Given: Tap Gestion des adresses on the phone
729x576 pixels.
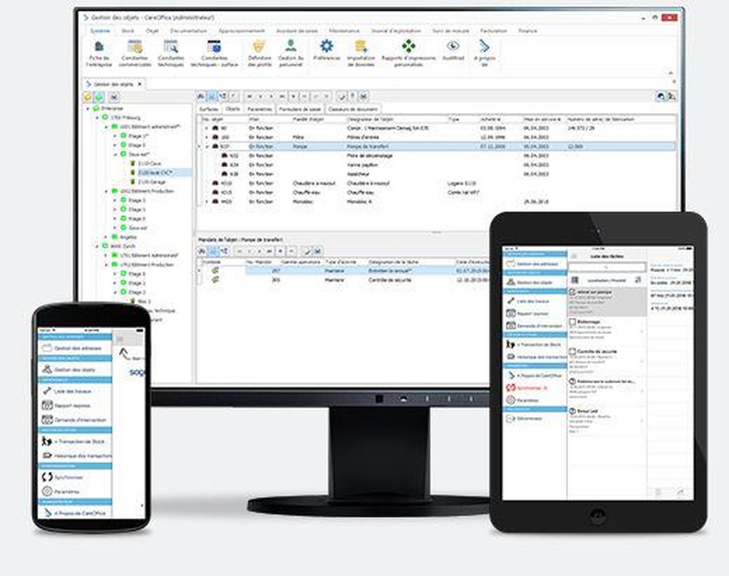Looking at the screenshot, I should [x=74, y=348].
